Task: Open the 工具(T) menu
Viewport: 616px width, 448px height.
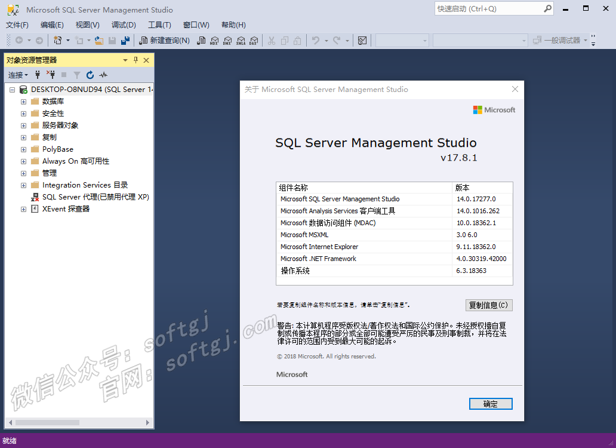Action: pos(159,25)
